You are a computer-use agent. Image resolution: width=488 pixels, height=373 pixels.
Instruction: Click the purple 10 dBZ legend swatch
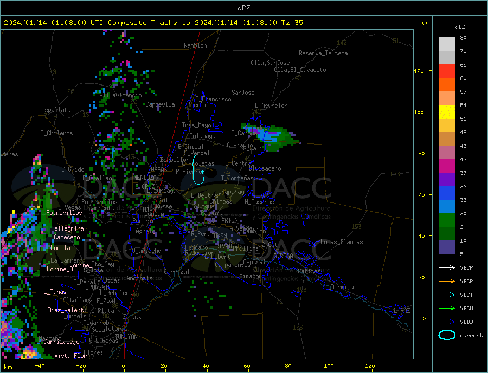click(x=447, y=247)
